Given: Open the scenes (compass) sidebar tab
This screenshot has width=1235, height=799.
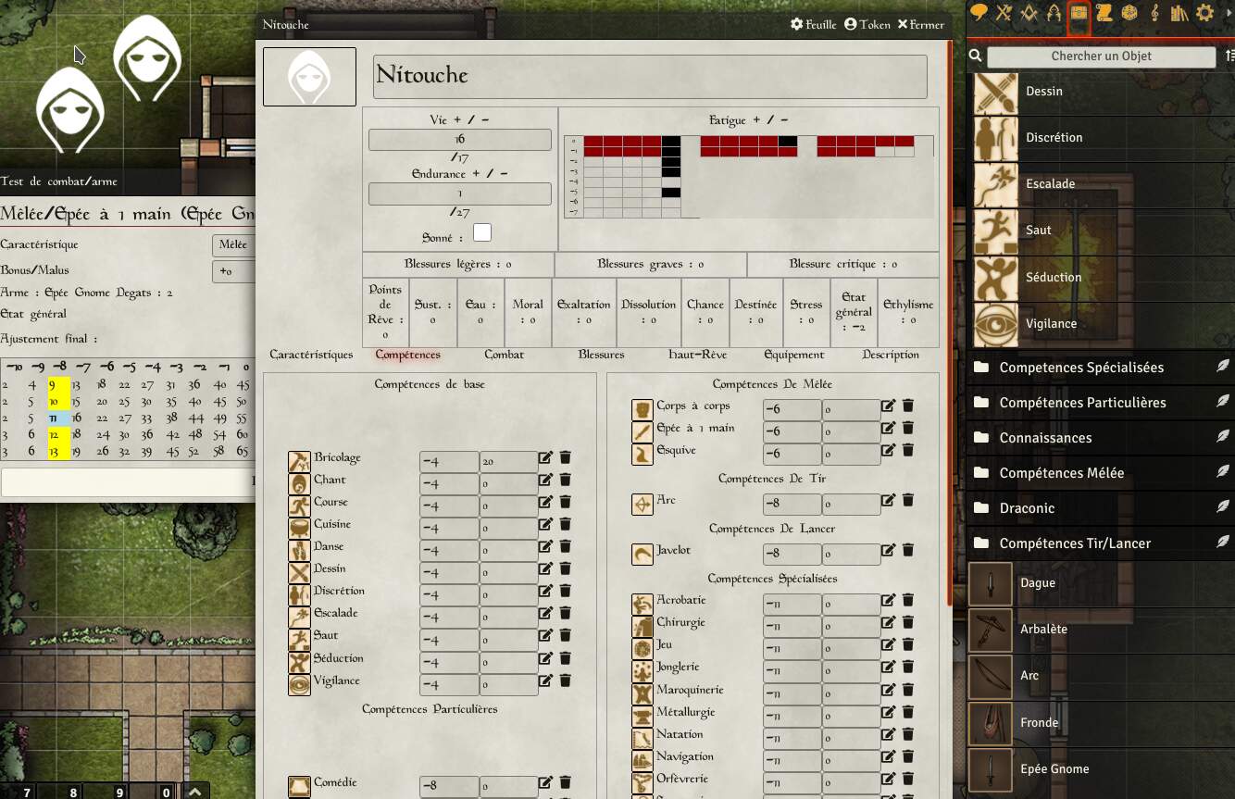Looking at the screenshot, I should pyautogui.click(x=1029, y=13).
